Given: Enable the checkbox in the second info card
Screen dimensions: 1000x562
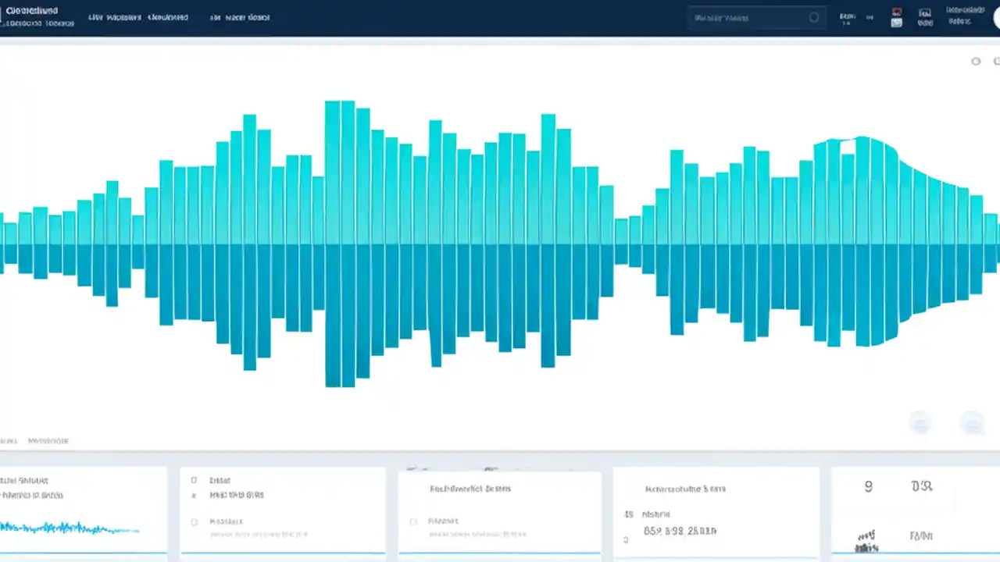Looking at the screenshot, I should point(193,479).
